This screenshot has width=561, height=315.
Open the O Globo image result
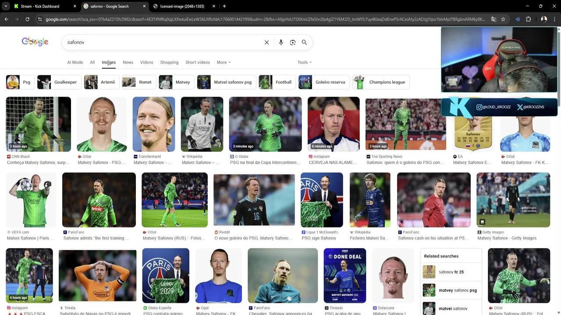point(265,124)
